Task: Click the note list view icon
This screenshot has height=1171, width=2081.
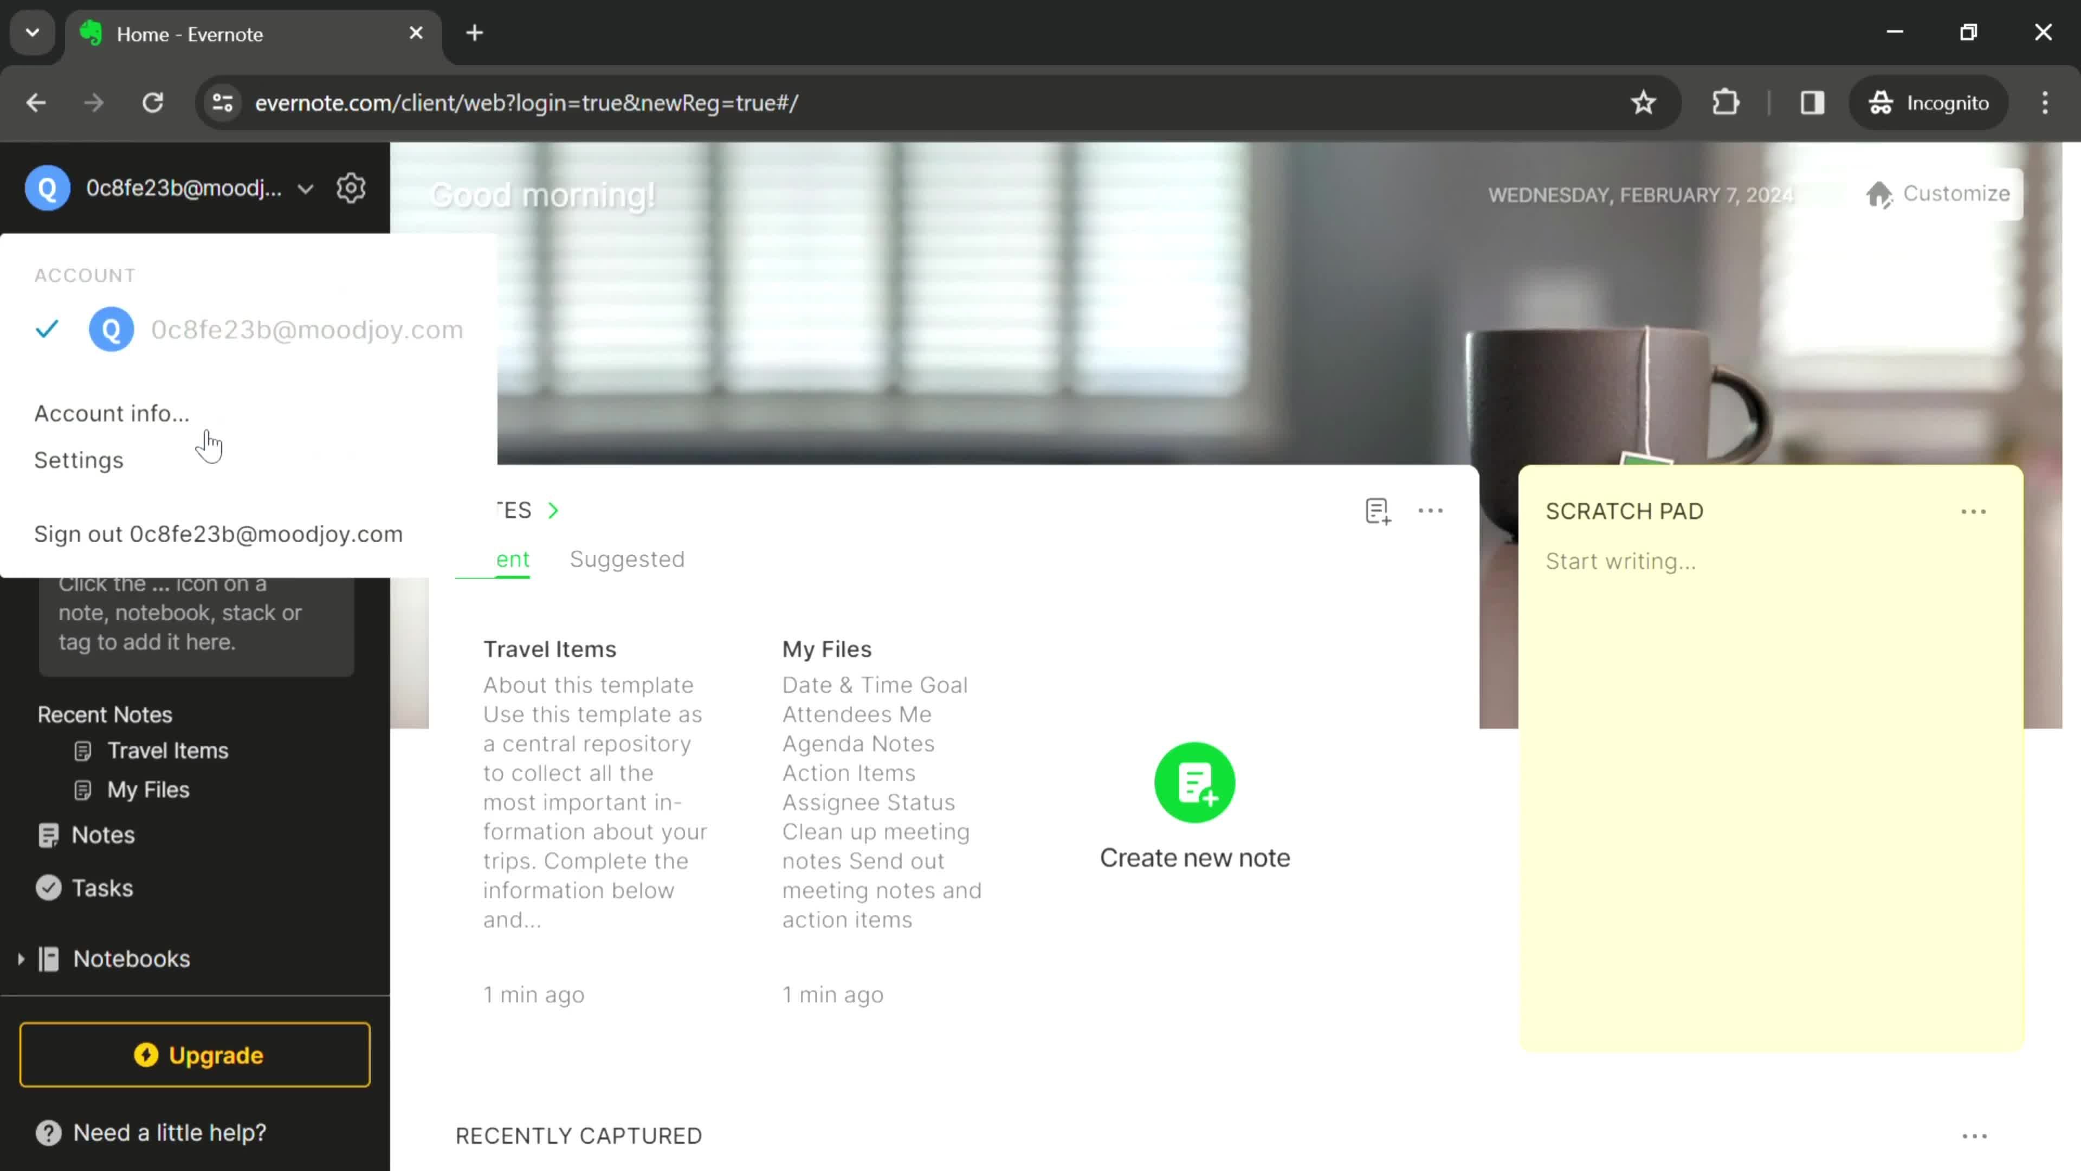Action: [1376, 511]
